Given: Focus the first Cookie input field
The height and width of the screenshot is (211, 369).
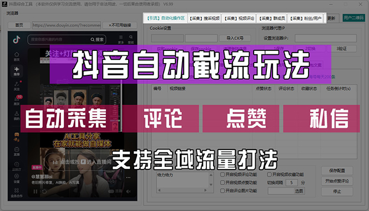Looking at the screenshot, I should click(167, 38).
